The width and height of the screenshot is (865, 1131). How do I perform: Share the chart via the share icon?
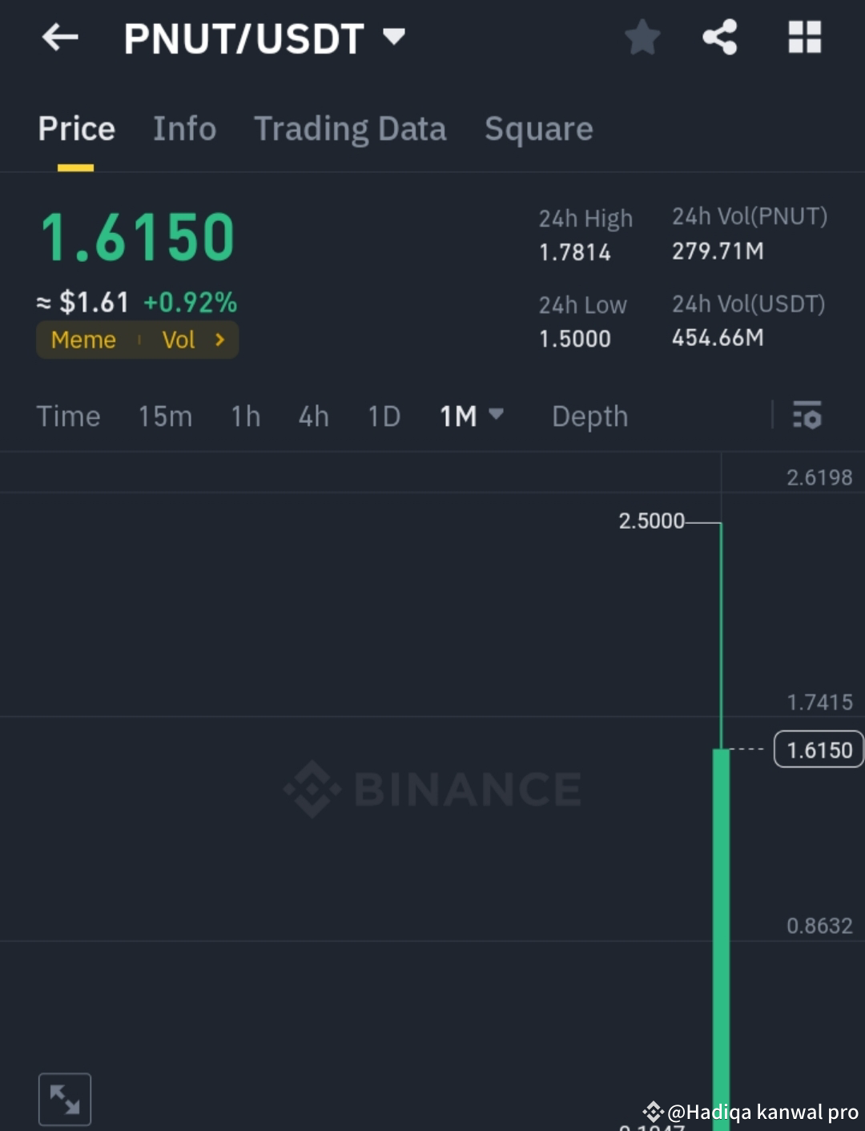tap(719, 37)
